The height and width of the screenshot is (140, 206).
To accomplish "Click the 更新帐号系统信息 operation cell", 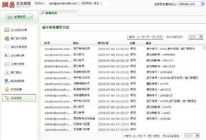I will [x=84, y=119].
